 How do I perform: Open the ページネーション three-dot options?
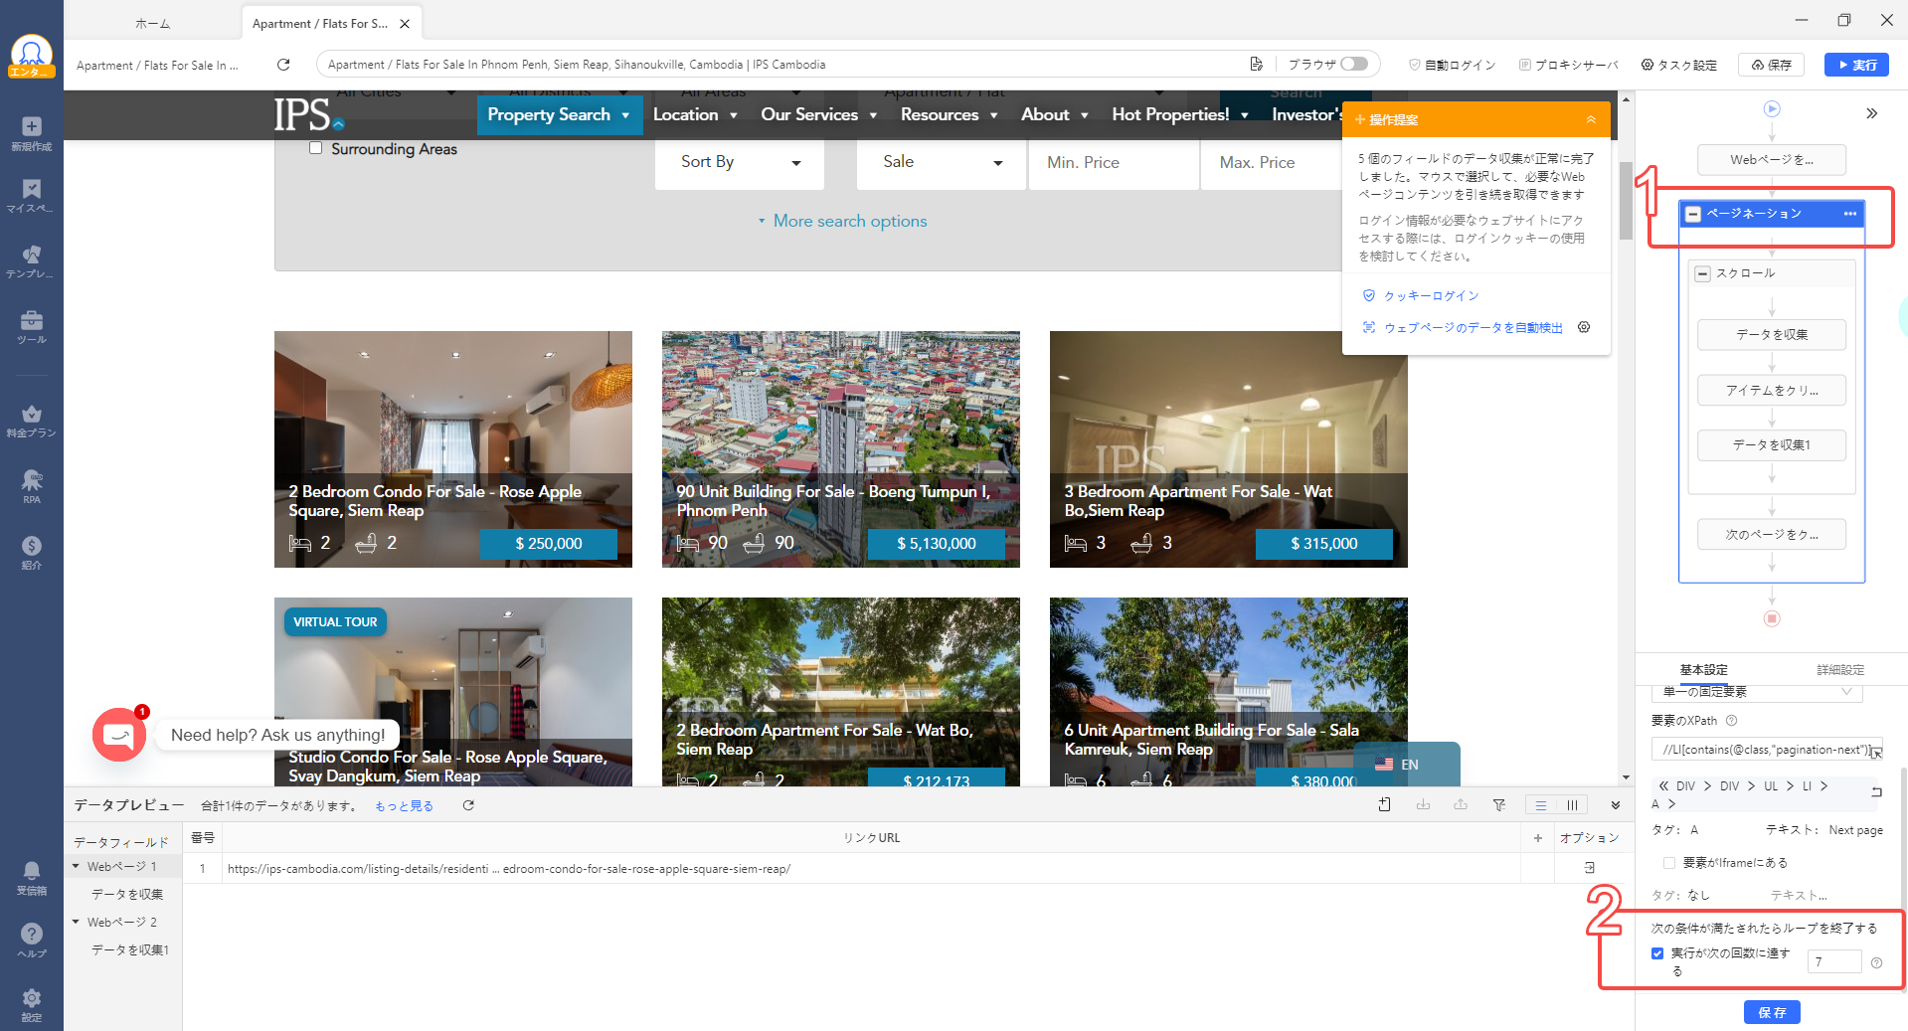(x=1849, y=214)
